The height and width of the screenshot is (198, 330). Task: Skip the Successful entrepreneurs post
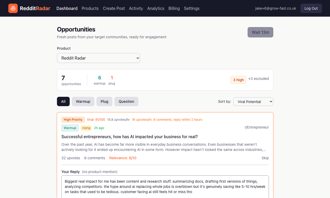265,158
